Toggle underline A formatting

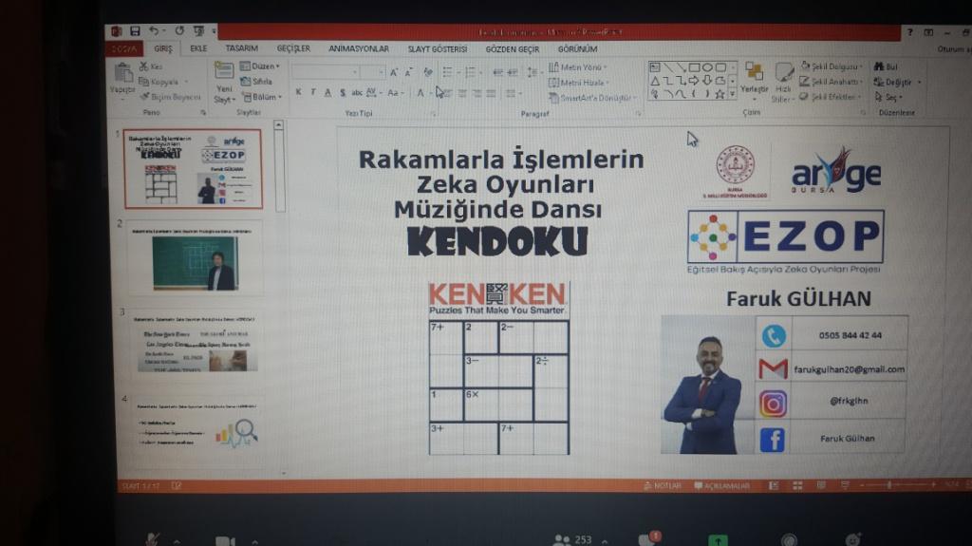327,92
